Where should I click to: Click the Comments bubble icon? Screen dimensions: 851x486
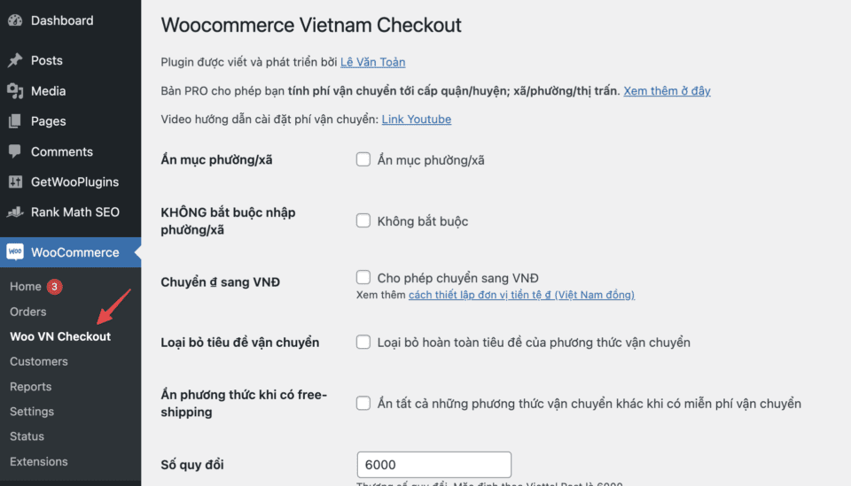point(15,151)
